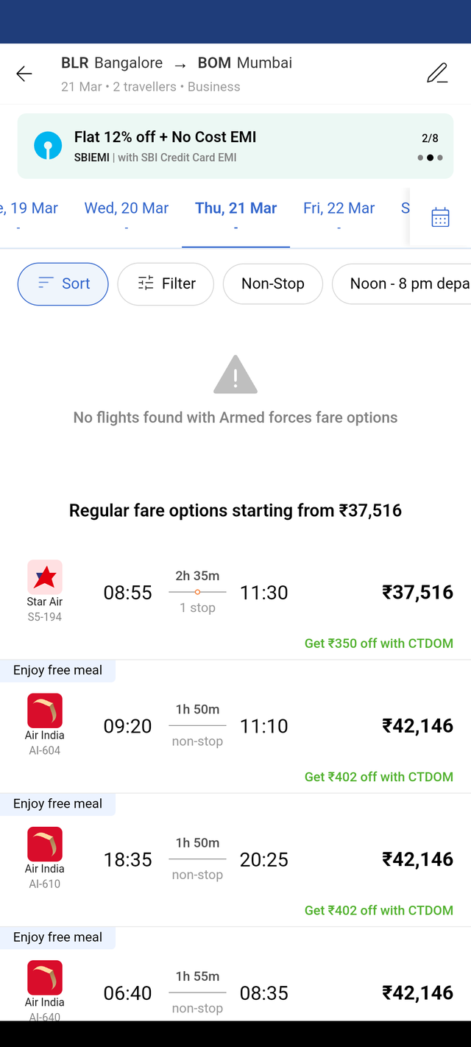Tap the Star Air airline logo
471x1047 pixels.
coord(45,577)
